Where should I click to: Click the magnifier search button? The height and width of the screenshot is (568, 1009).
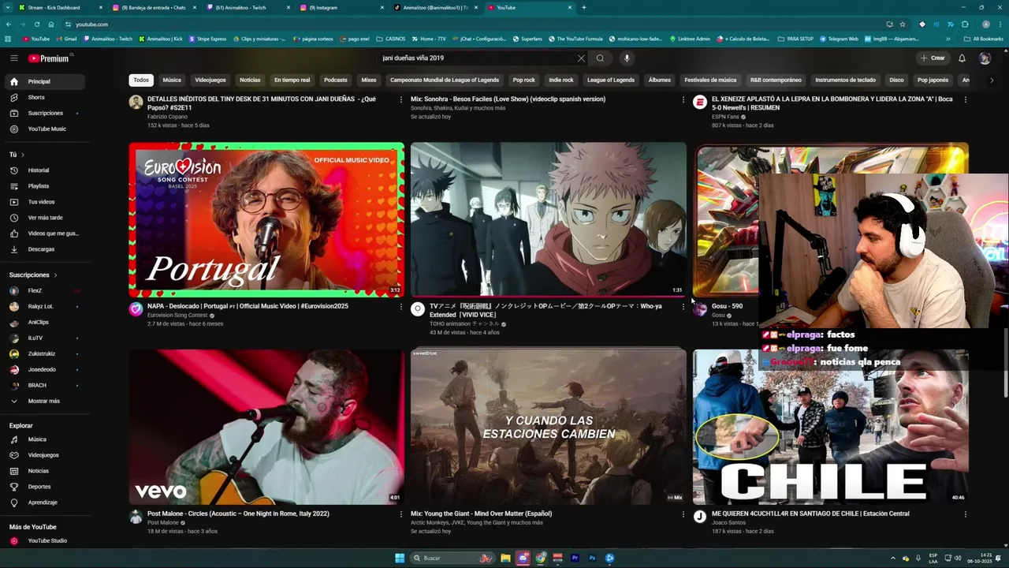600,58
